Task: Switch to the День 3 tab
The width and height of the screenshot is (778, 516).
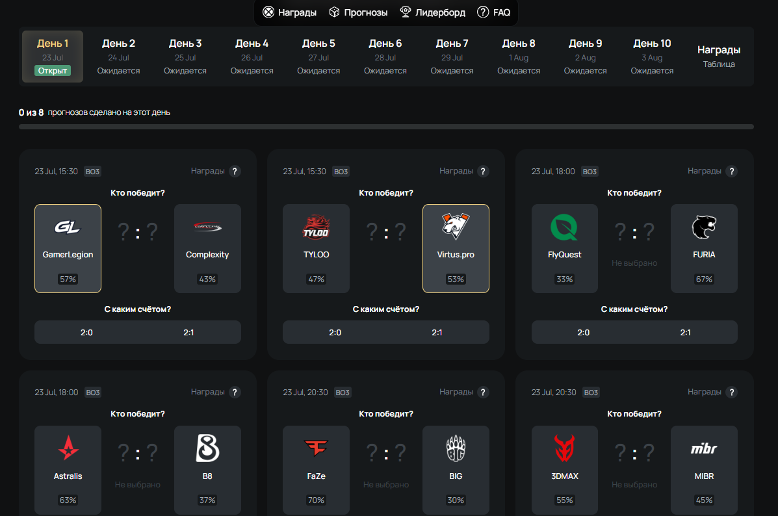Action: [x=185, y=57]
